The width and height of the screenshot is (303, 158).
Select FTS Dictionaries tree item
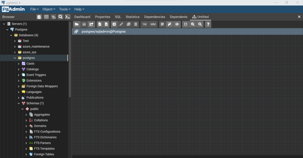(45, 137)
